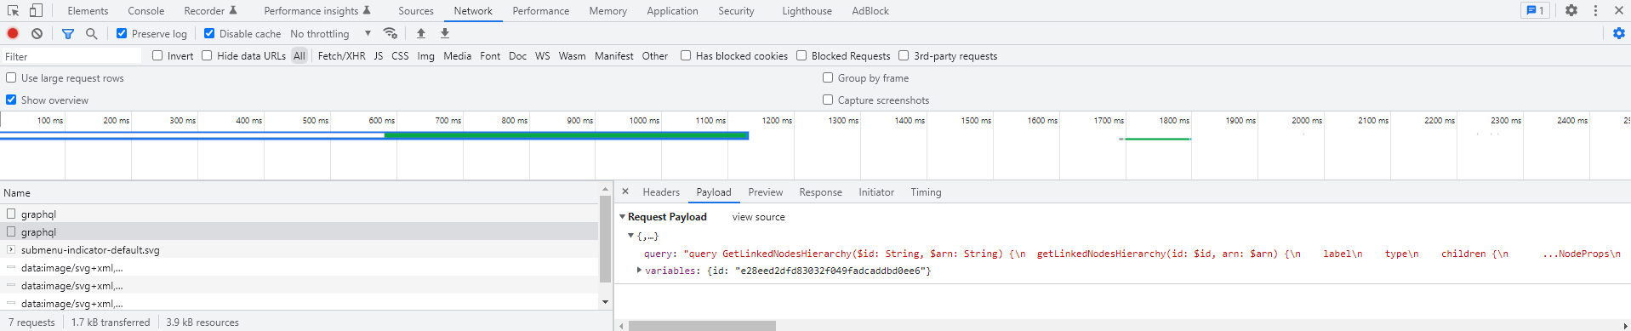Open the Headers tab
This screenshot has height=331, width=1631.
[661, 192]
